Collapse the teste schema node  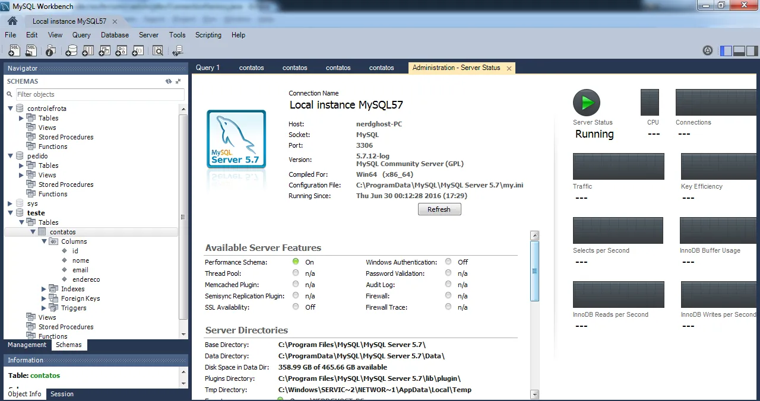pos(10,213)
